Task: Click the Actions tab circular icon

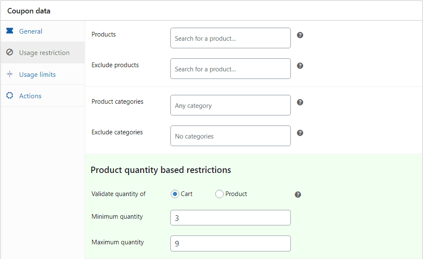Action: (x=10, y=96)
